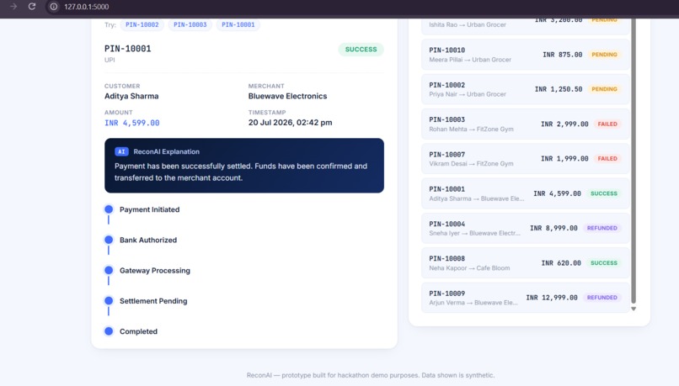Reload the page with the refresh icon
679x386 pixels.
(x=32, y=7)
